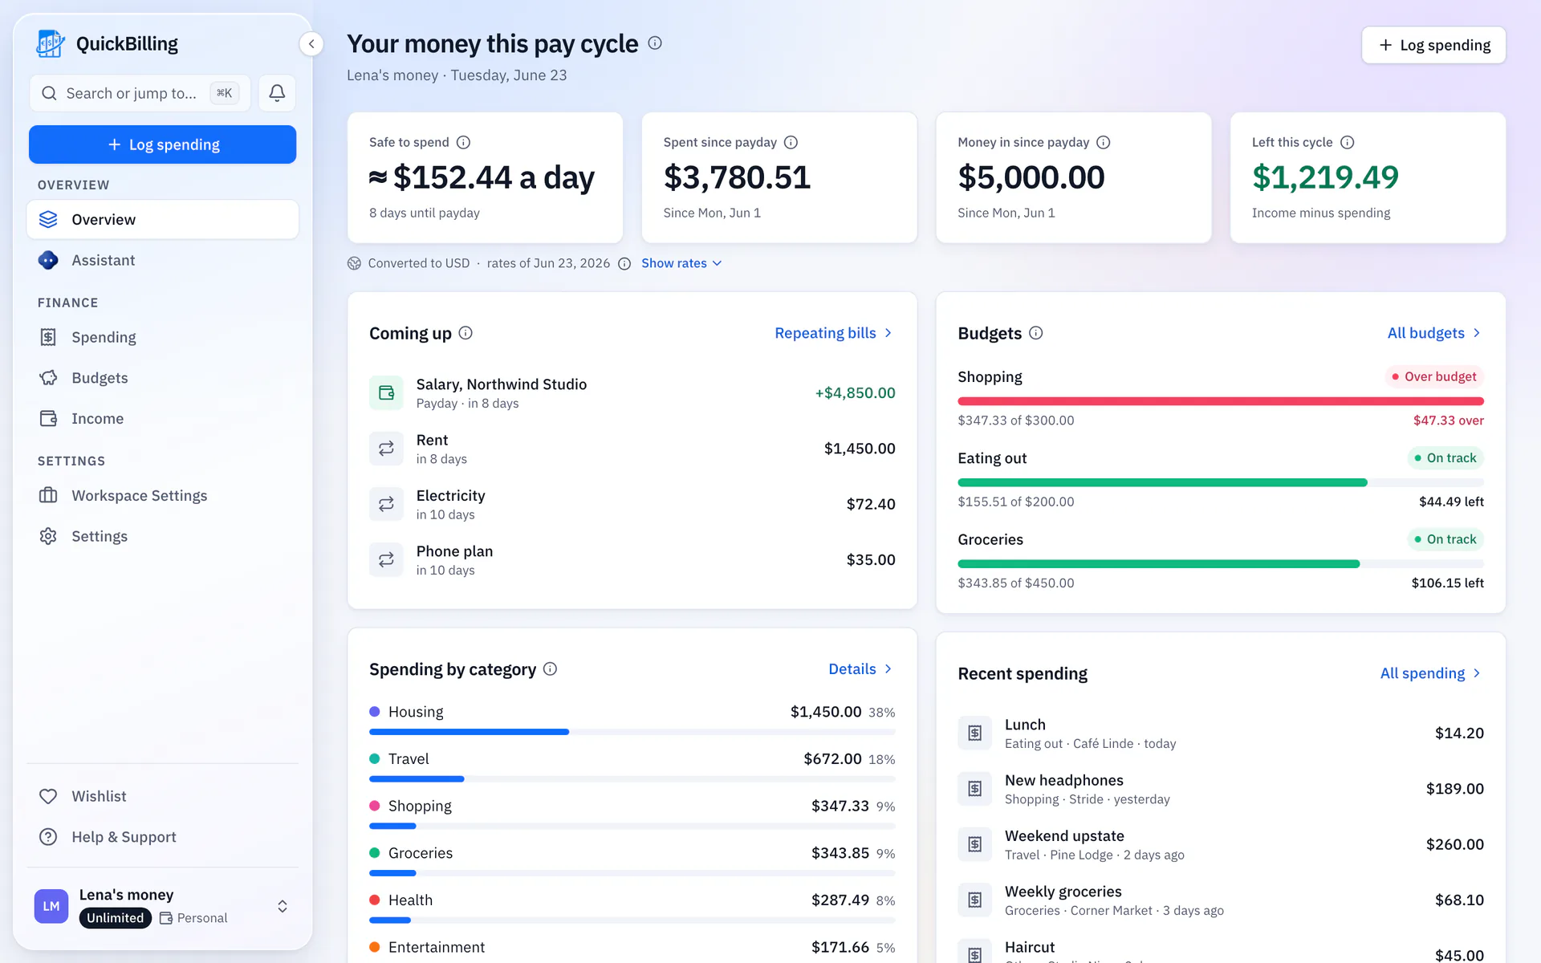Click $1,450.00 Rent amount
This screenshot has width=1541, height=963.
click(860, 449)
